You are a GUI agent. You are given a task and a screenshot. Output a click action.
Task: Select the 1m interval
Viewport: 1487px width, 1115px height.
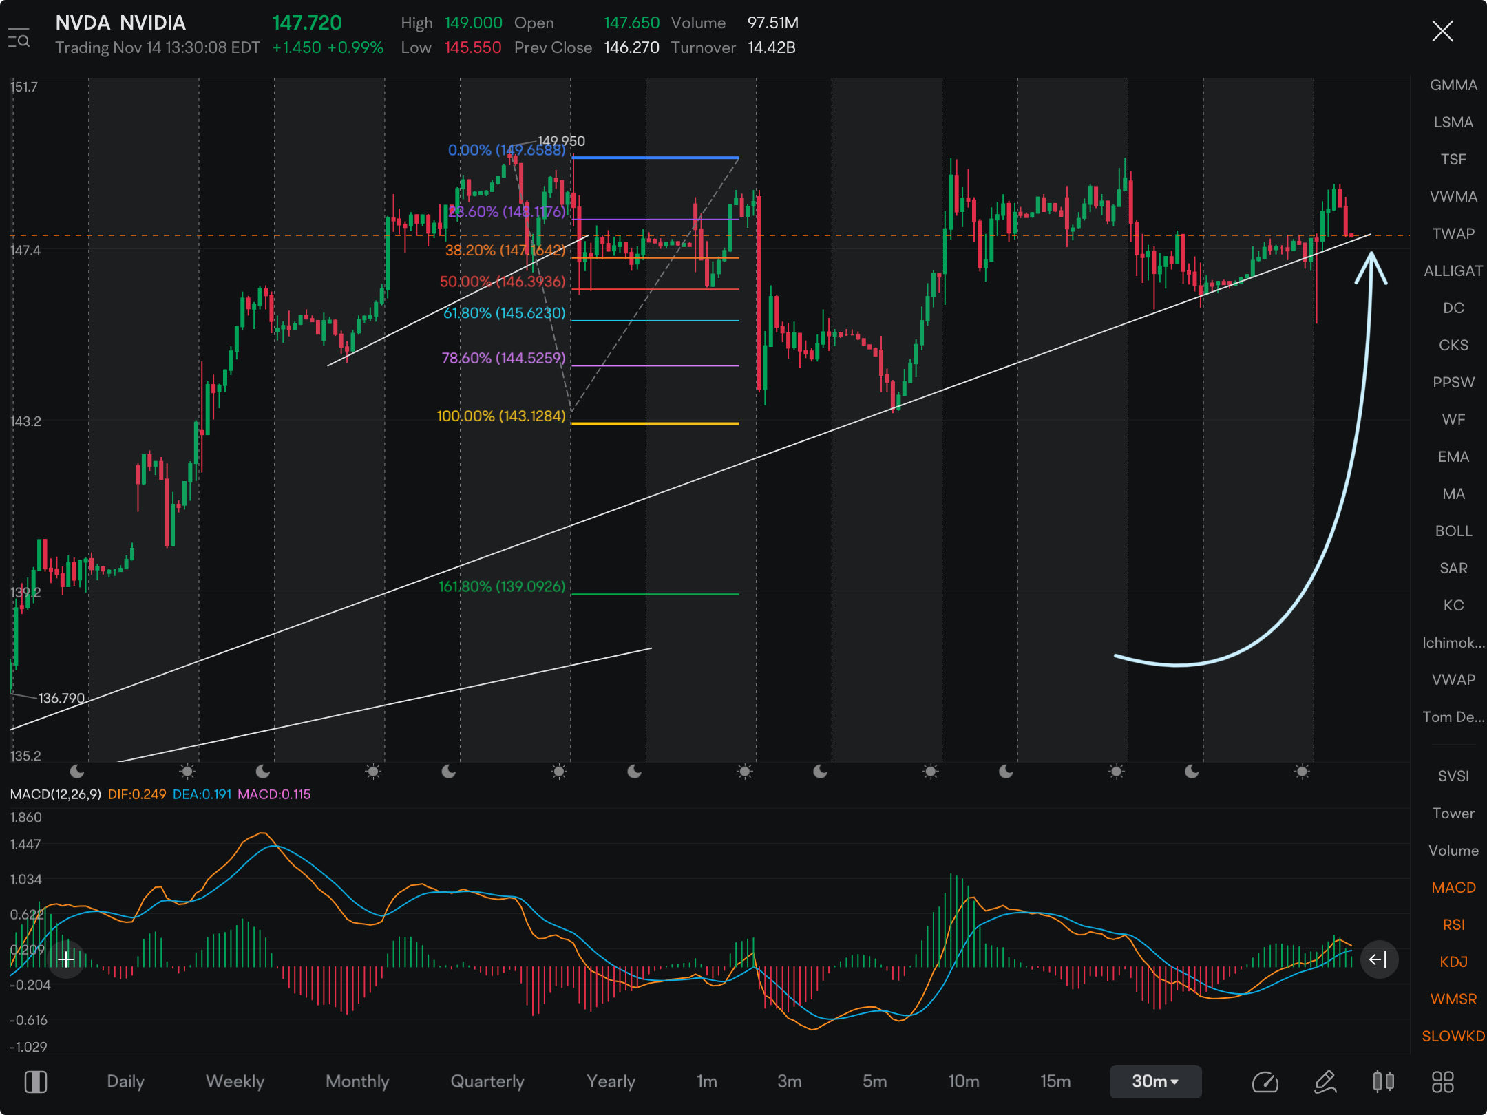706,1081
